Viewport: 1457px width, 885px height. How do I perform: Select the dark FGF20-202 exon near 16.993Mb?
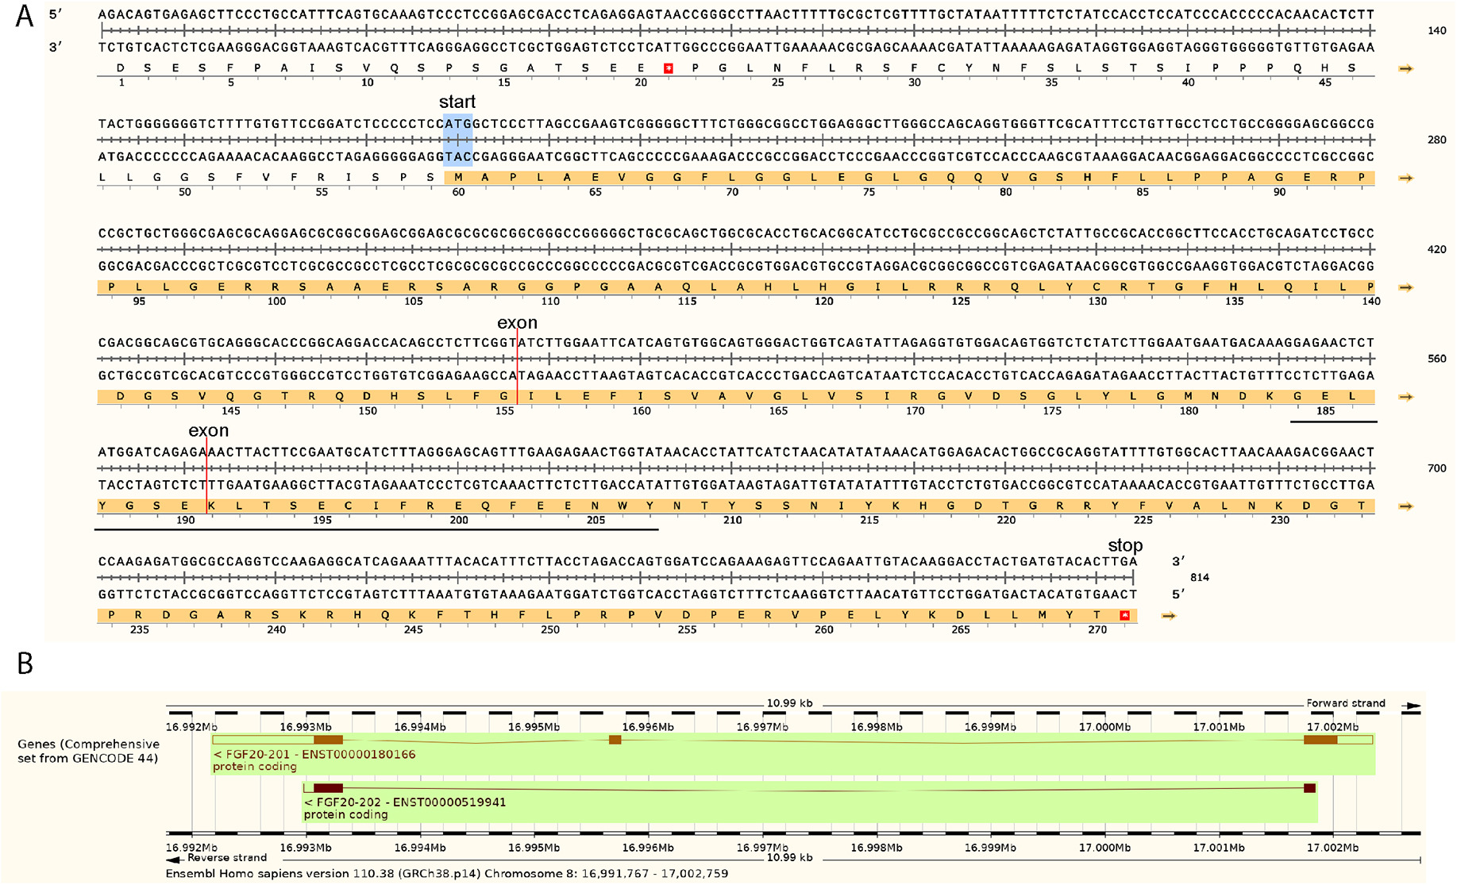[x=328, y=788]
